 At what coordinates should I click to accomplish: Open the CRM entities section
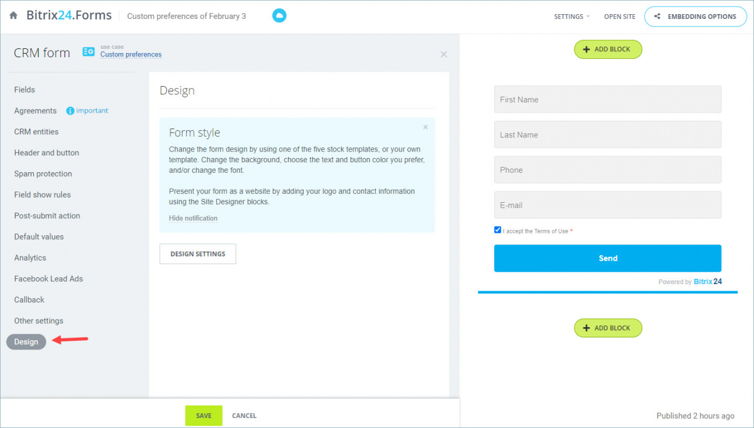[37, 131]
